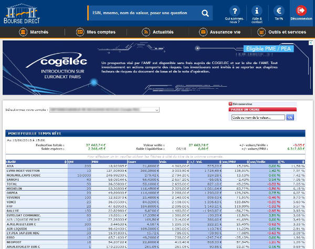Click the Passer un ordre red header
The height and width of the screenshot is (249, 315).
coord(262,109)
